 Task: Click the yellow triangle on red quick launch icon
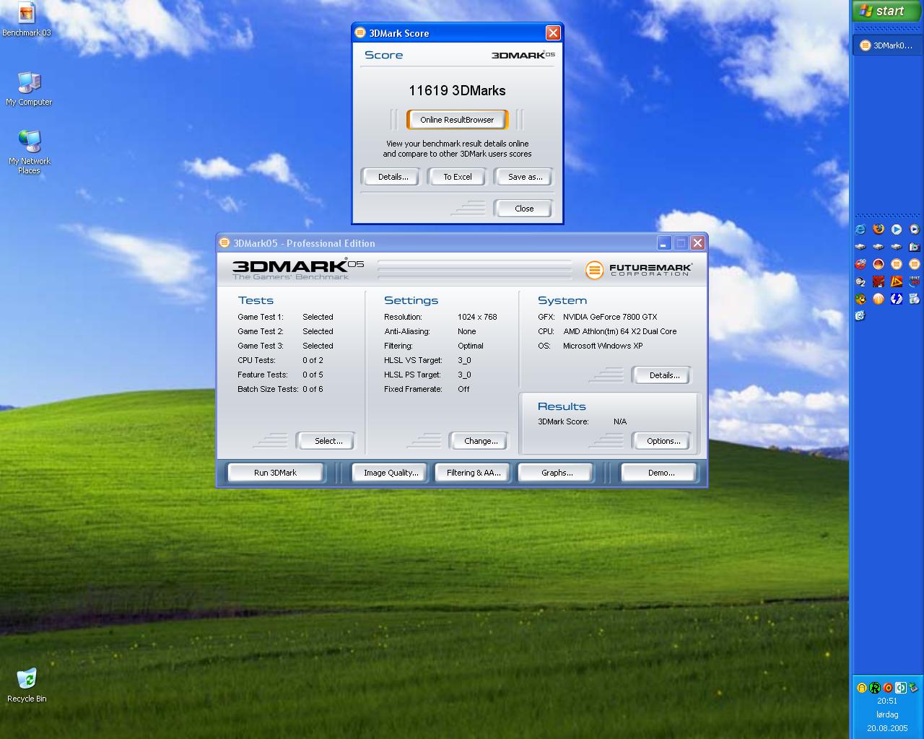(x=897, y=281)
